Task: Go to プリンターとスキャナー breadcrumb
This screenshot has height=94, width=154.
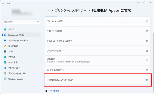Action: (70, 11)
